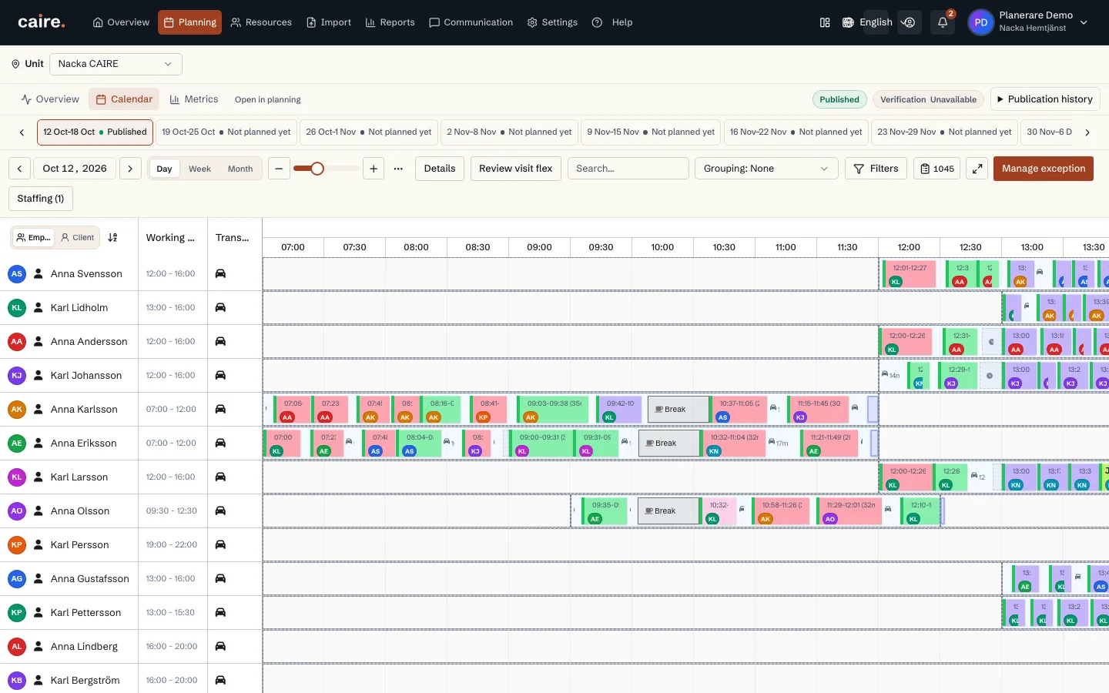The width and height of the screenshot is (1109, 693).
Task: Open the Oct 12, 2026 date picker
Action: (75, 169)
